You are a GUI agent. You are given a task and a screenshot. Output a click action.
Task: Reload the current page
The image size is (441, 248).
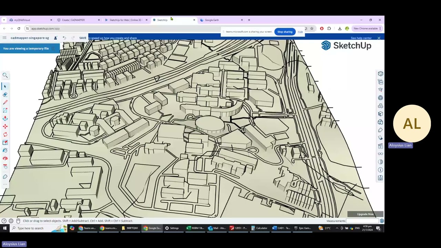click(x=19, y=29)
